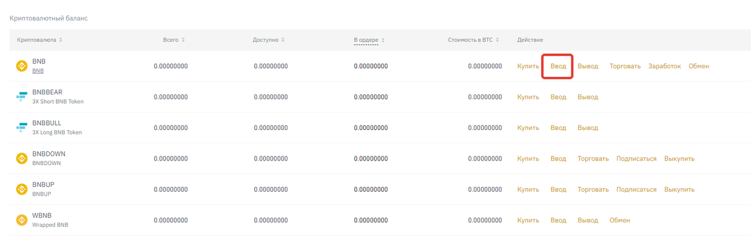Click Купить in the BNB row
The width and height of the screenshot is (751, 240).
point(528,66)
